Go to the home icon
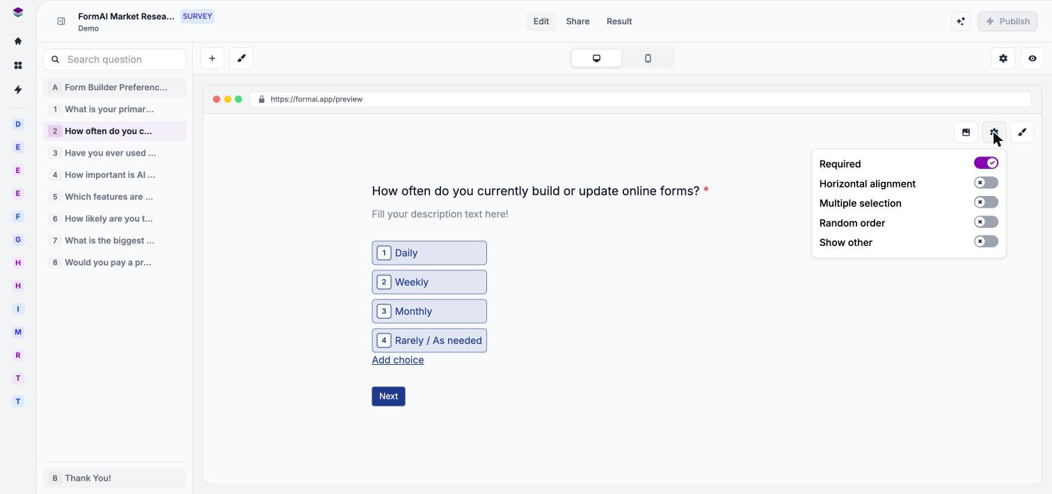The image size is (1052, 494). (18, 41)
